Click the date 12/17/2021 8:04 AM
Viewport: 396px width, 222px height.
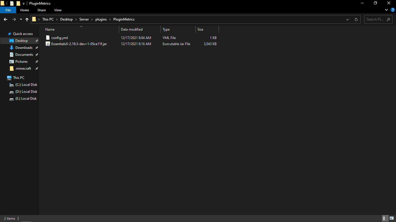point(136,38)
